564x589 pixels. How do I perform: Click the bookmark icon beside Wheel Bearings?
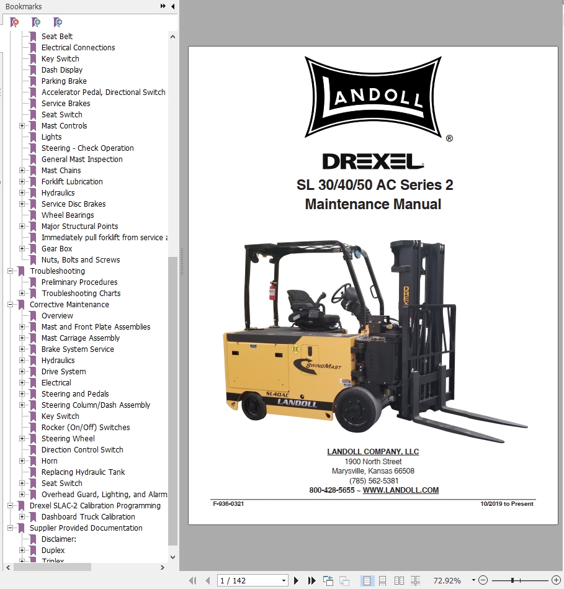[33, 215]
